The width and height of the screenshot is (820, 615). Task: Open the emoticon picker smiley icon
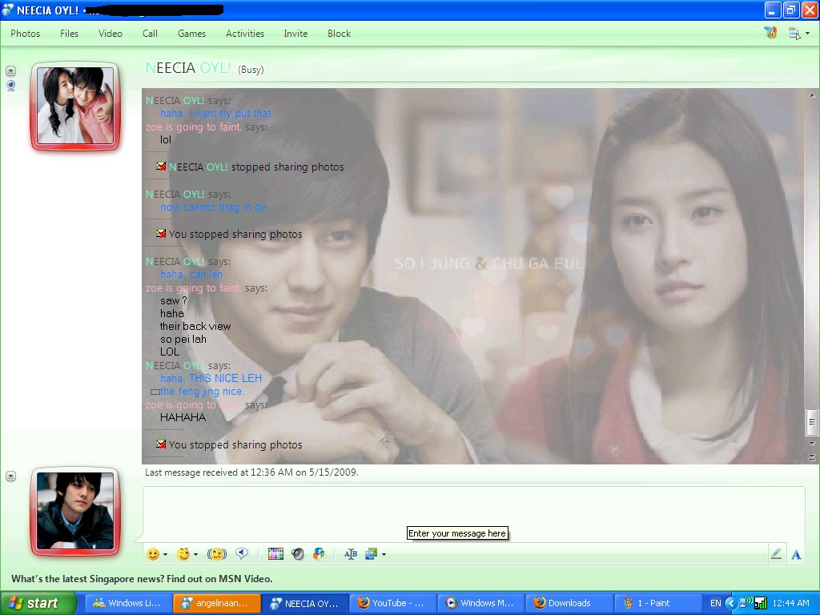(x=153, y=554)
